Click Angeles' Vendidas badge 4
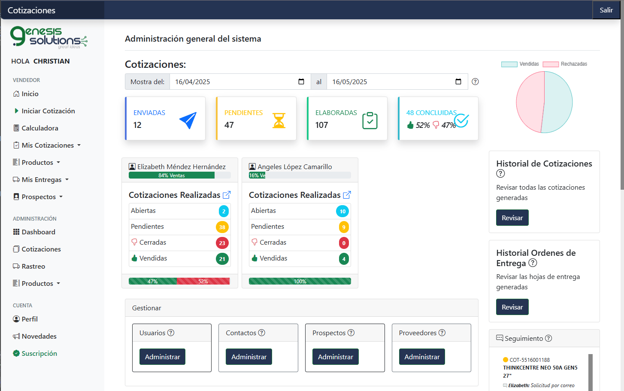The height and width of the screenshot is (391, 624). coord(344,259)
